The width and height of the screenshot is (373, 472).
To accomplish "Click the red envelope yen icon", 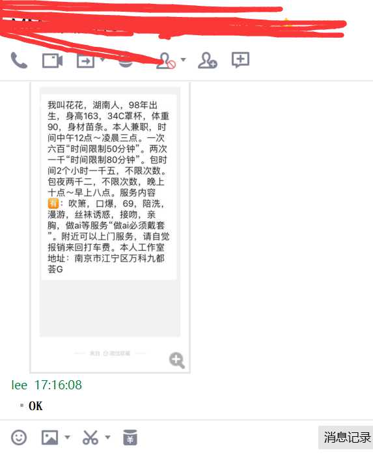I will [130, 437].
